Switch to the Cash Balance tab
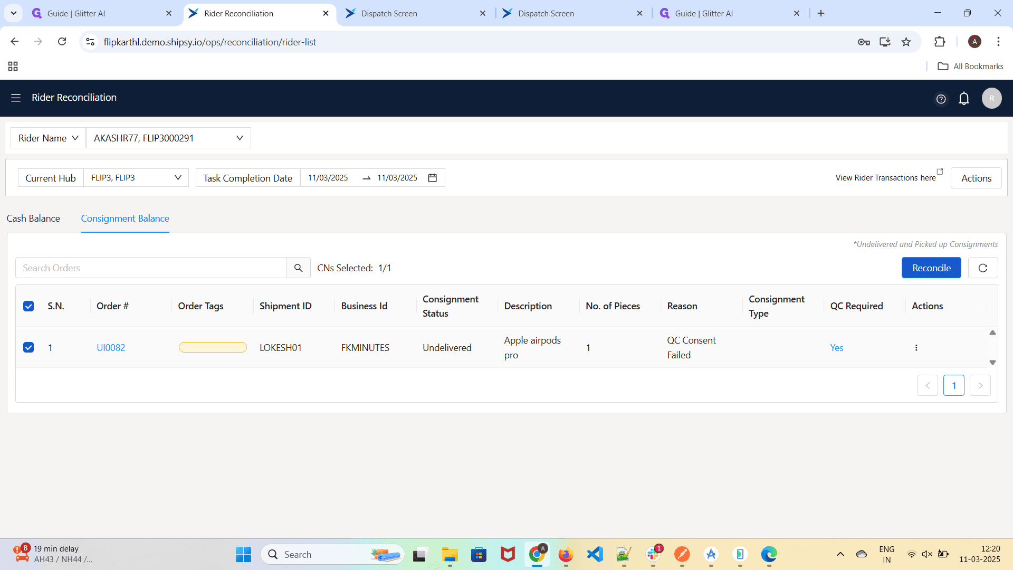The width and height of the screenshot is (1013, 570). point(33,218)
